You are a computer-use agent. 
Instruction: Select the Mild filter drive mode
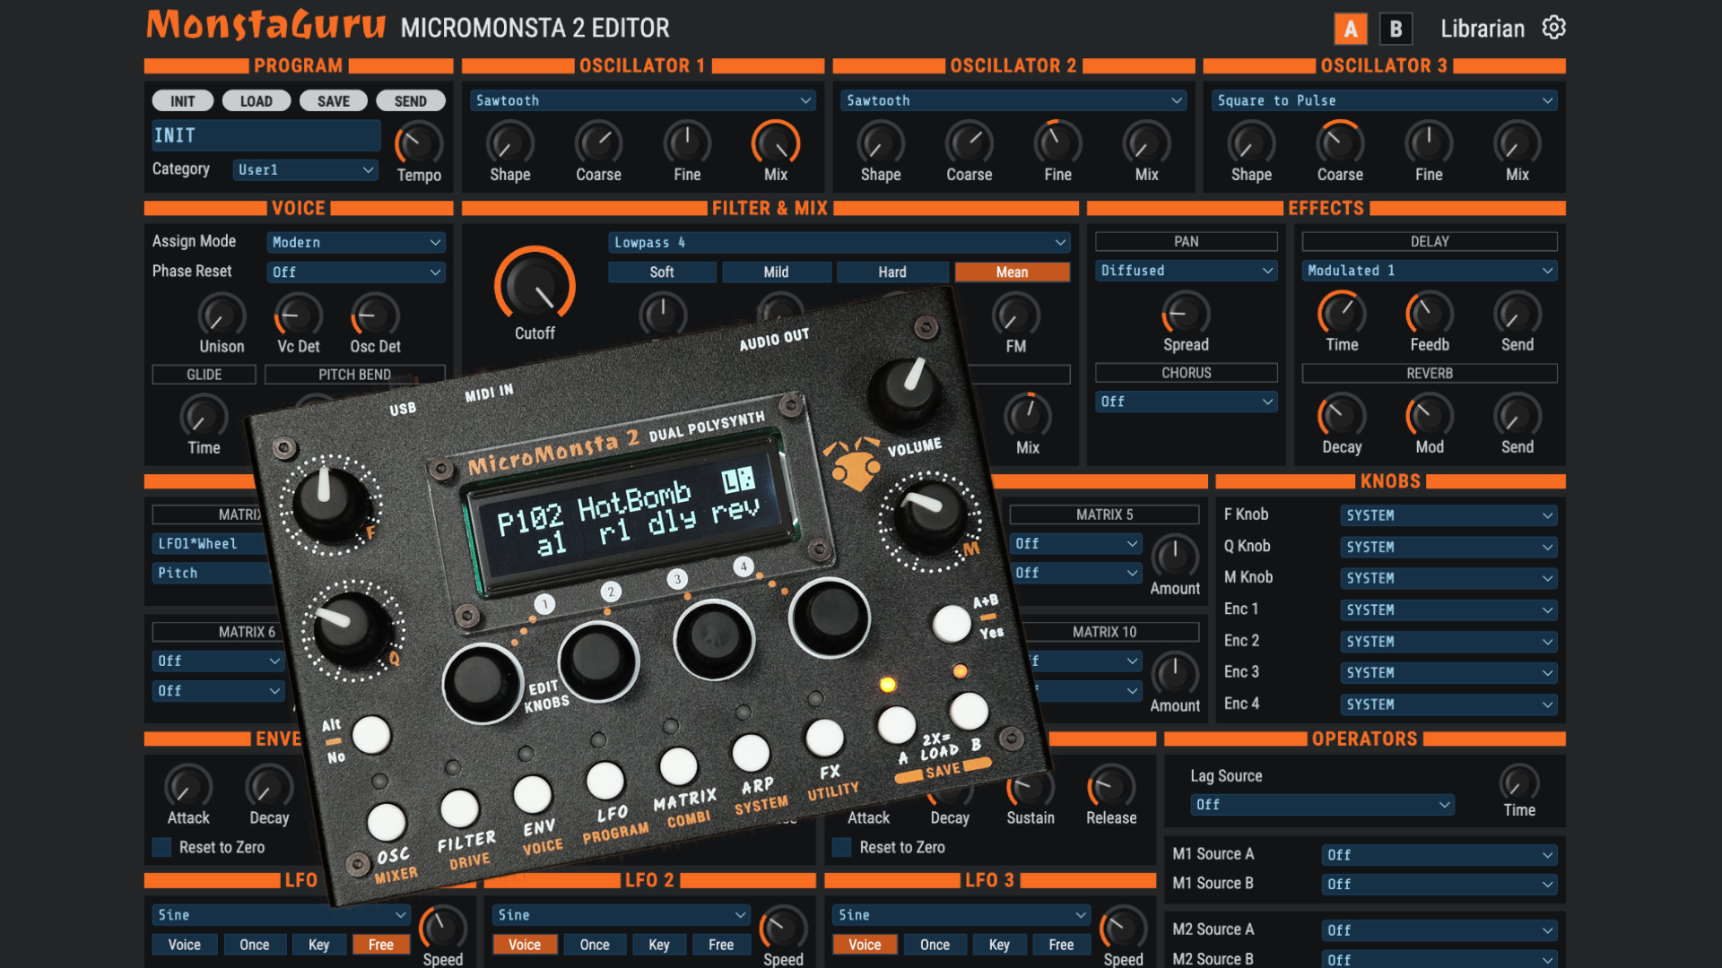coord(777,272)
